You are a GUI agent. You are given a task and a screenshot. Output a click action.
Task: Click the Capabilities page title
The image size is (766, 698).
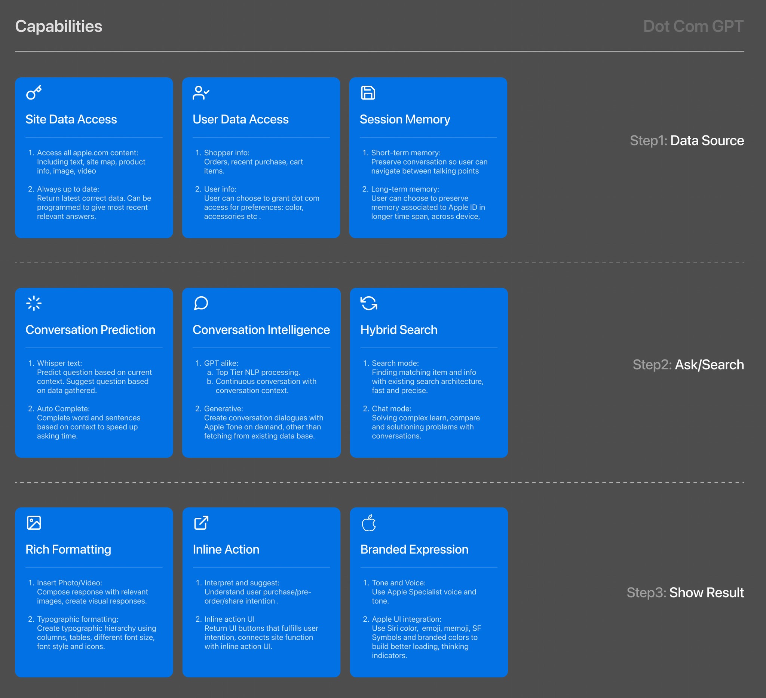tap(58, 27)
